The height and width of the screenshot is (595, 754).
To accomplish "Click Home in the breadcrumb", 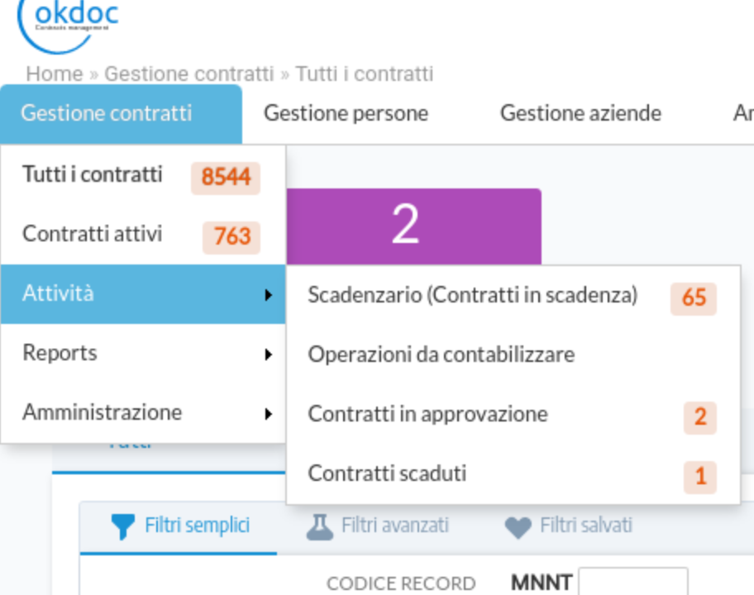I will [53, 74].
